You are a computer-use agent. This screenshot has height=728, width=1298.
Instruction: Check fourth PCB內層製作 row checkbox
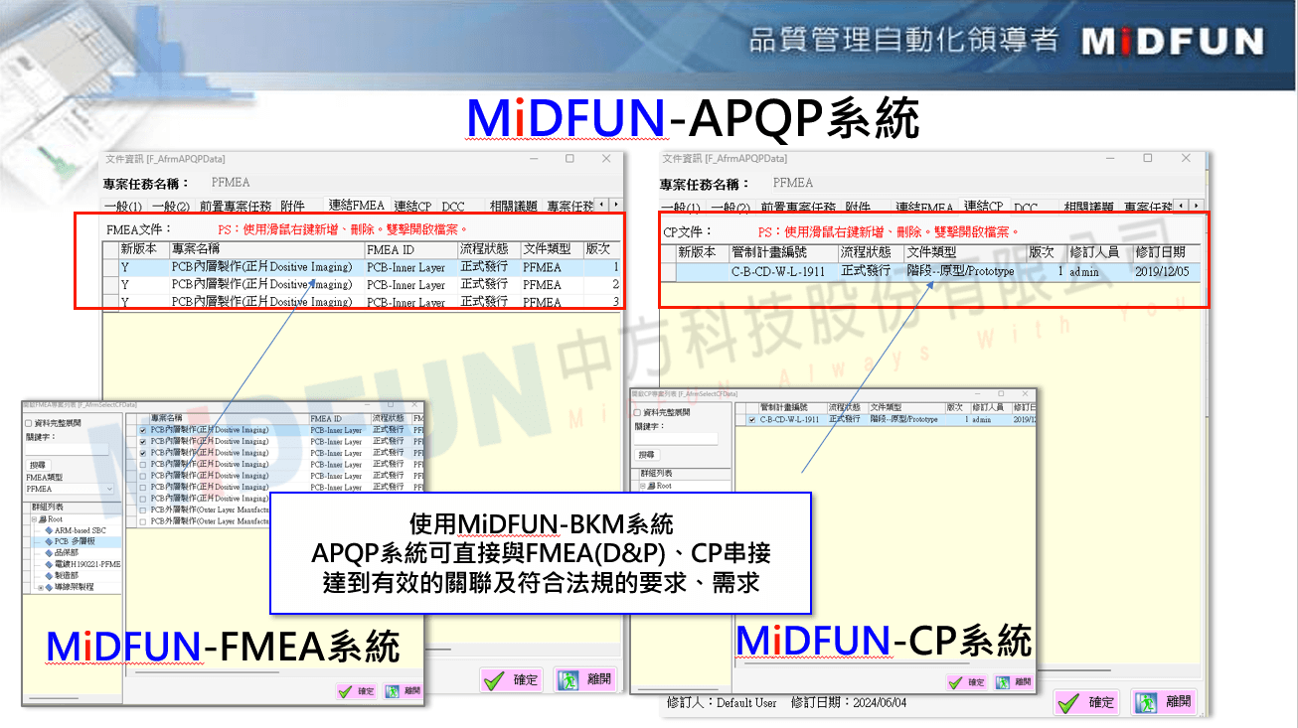point(143,464)
